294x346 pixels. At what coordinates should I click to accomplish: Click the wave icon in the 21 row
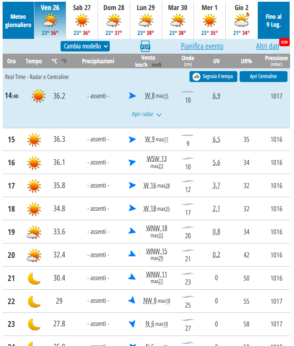tap(188, 274)
